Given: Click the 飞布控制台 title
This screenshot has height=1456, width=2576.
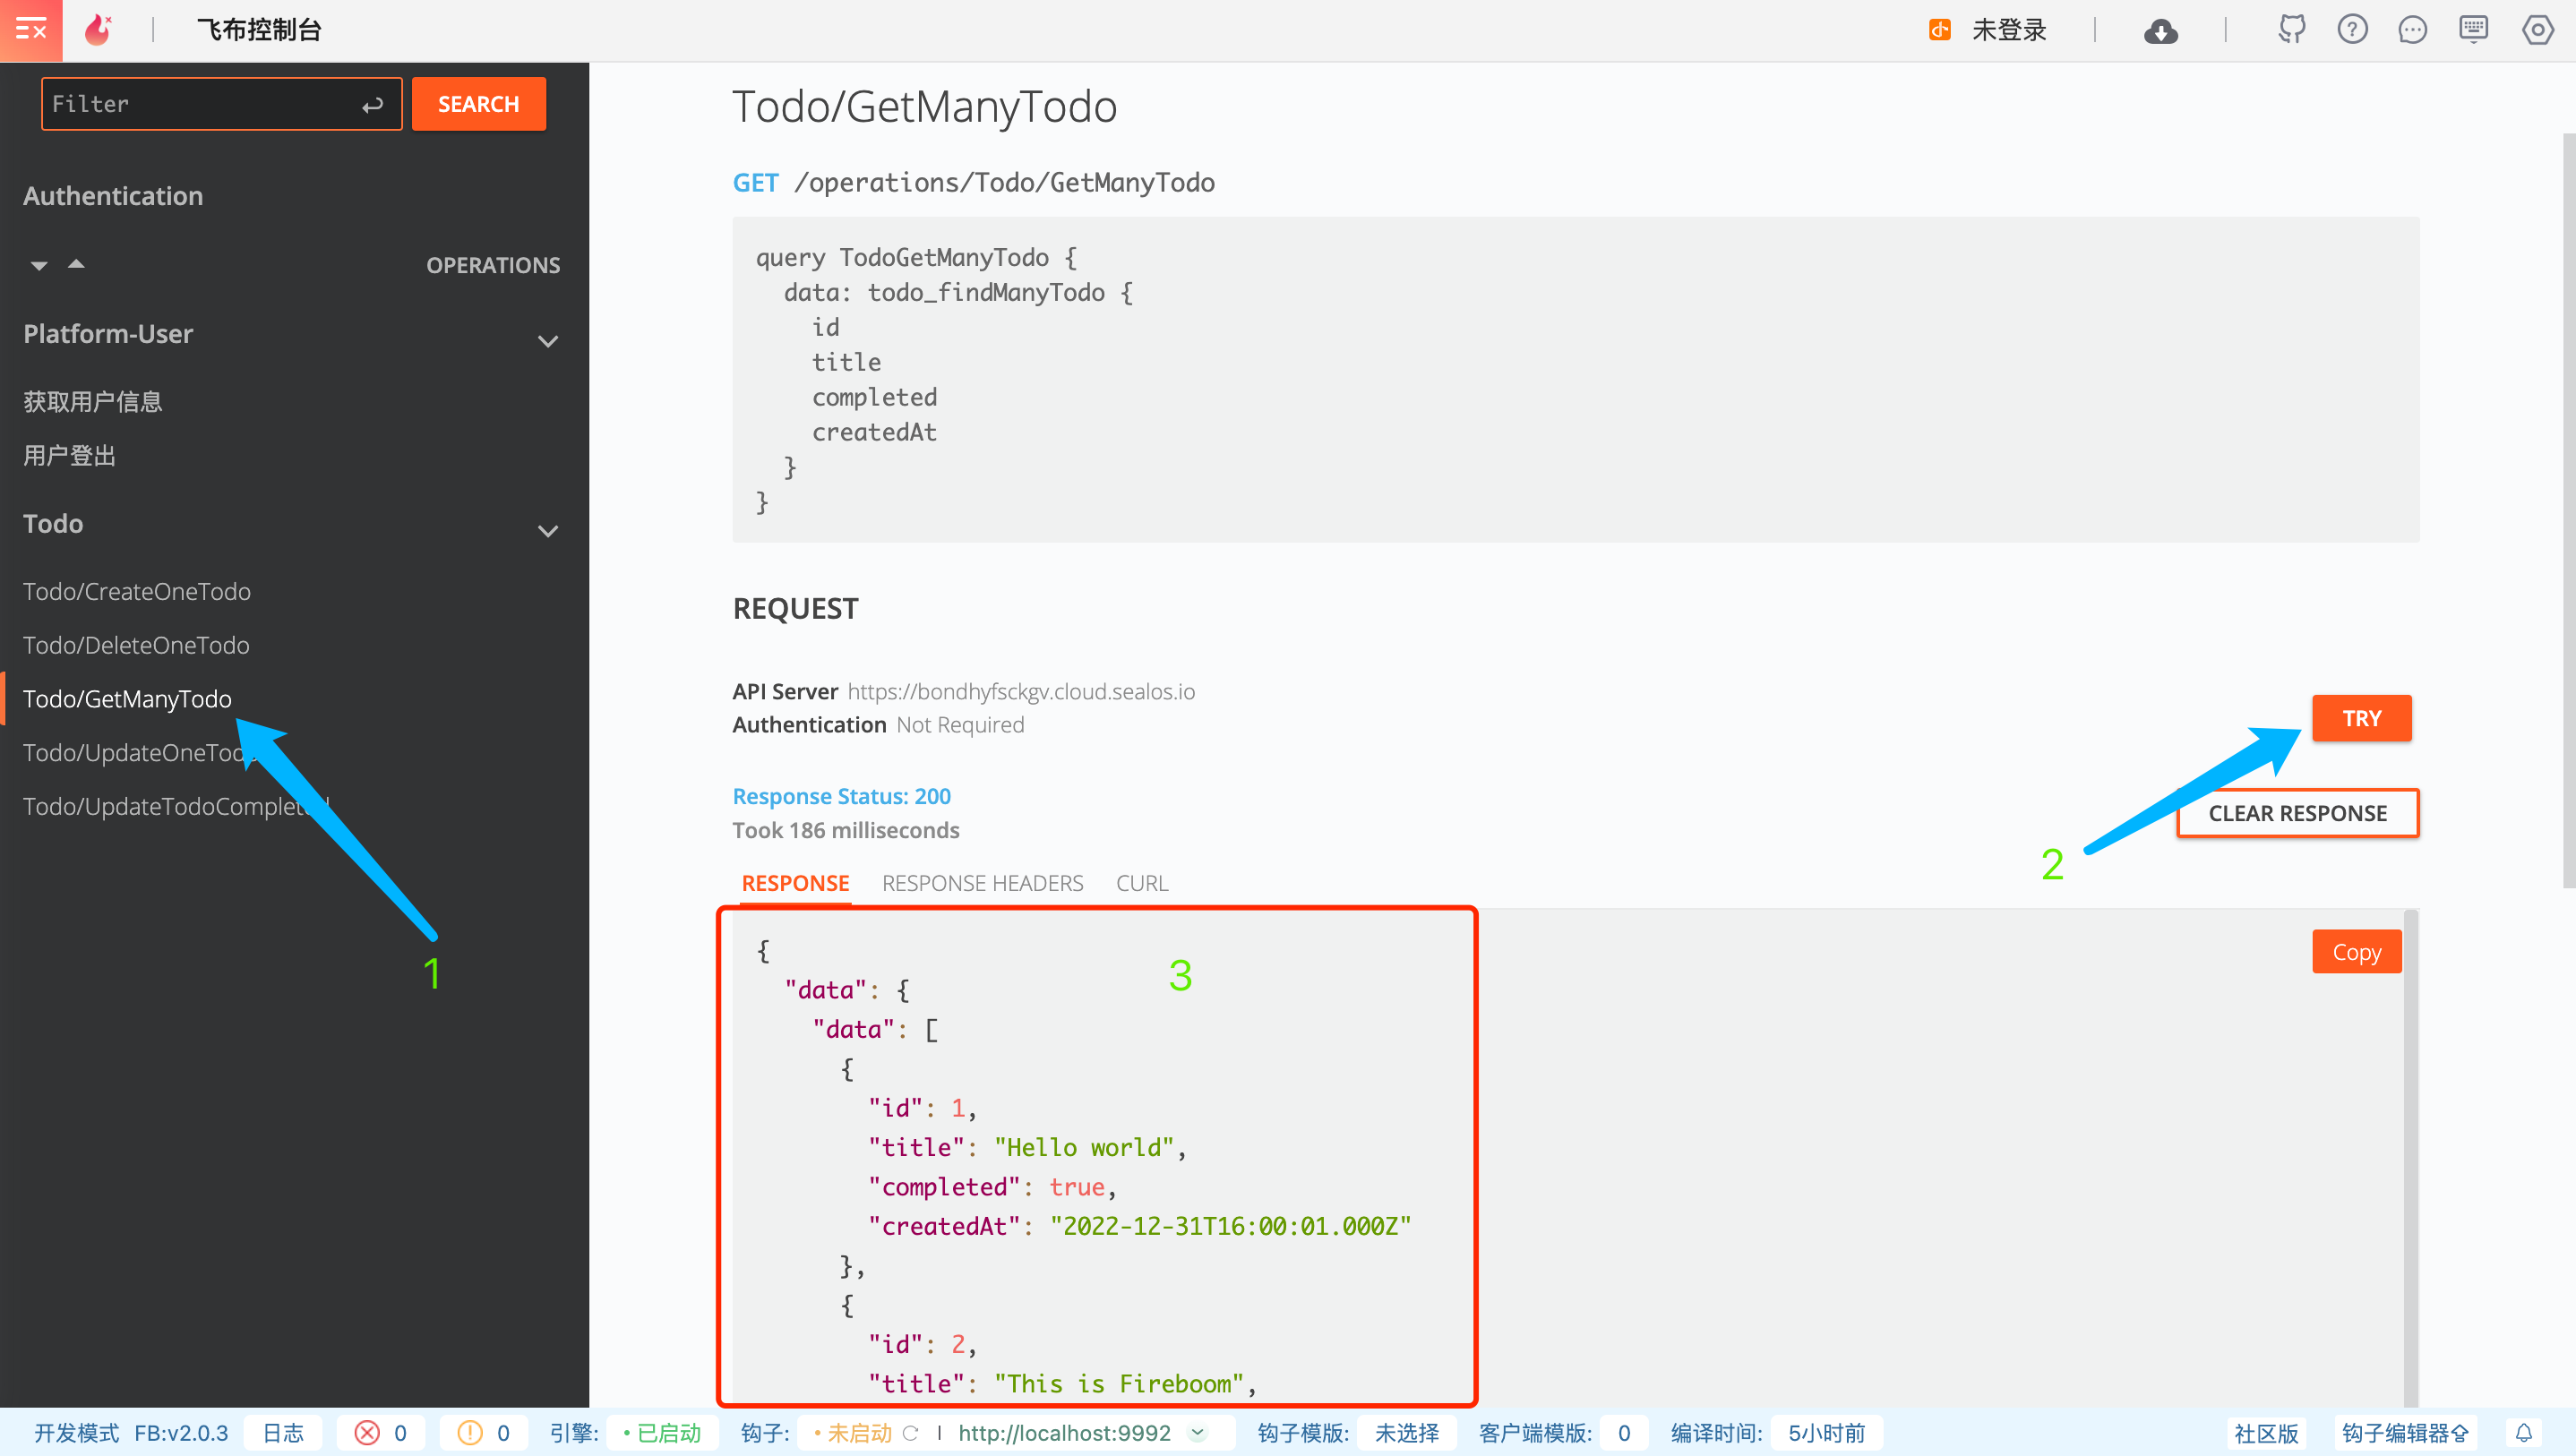Looking at the screenshot, I should click(259, 30).
